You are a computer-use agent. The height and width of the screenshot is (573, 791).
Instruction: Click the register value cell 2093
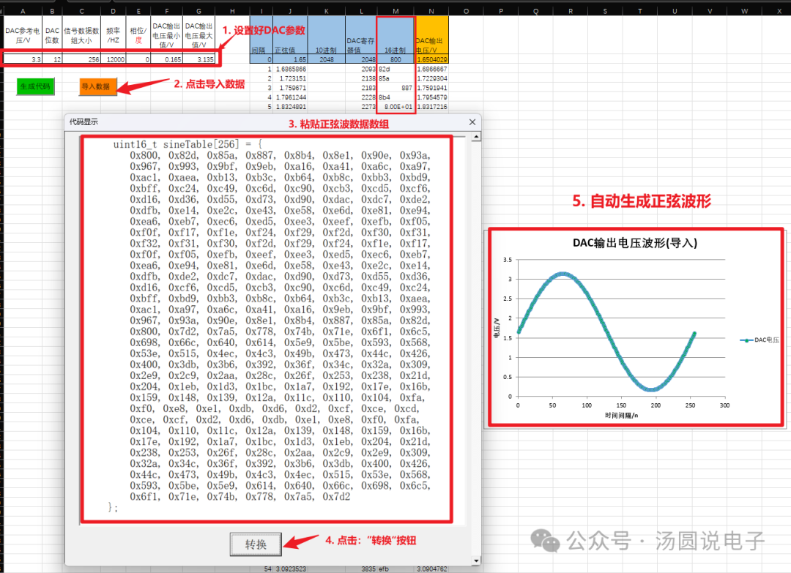point(361,69)
